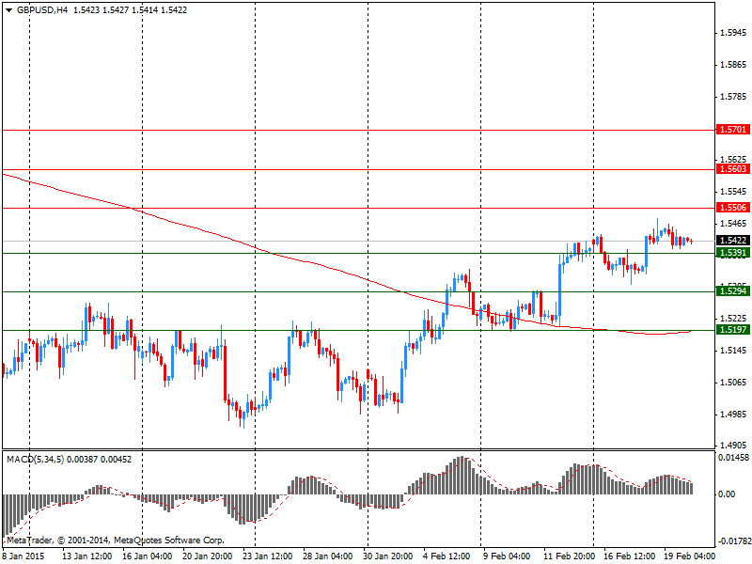Click the 1.5145 price scale value

pos(733,351)
